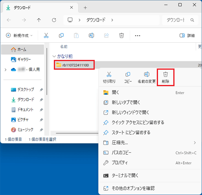
Task: Click the search magnifier icon
Action: 192,20
